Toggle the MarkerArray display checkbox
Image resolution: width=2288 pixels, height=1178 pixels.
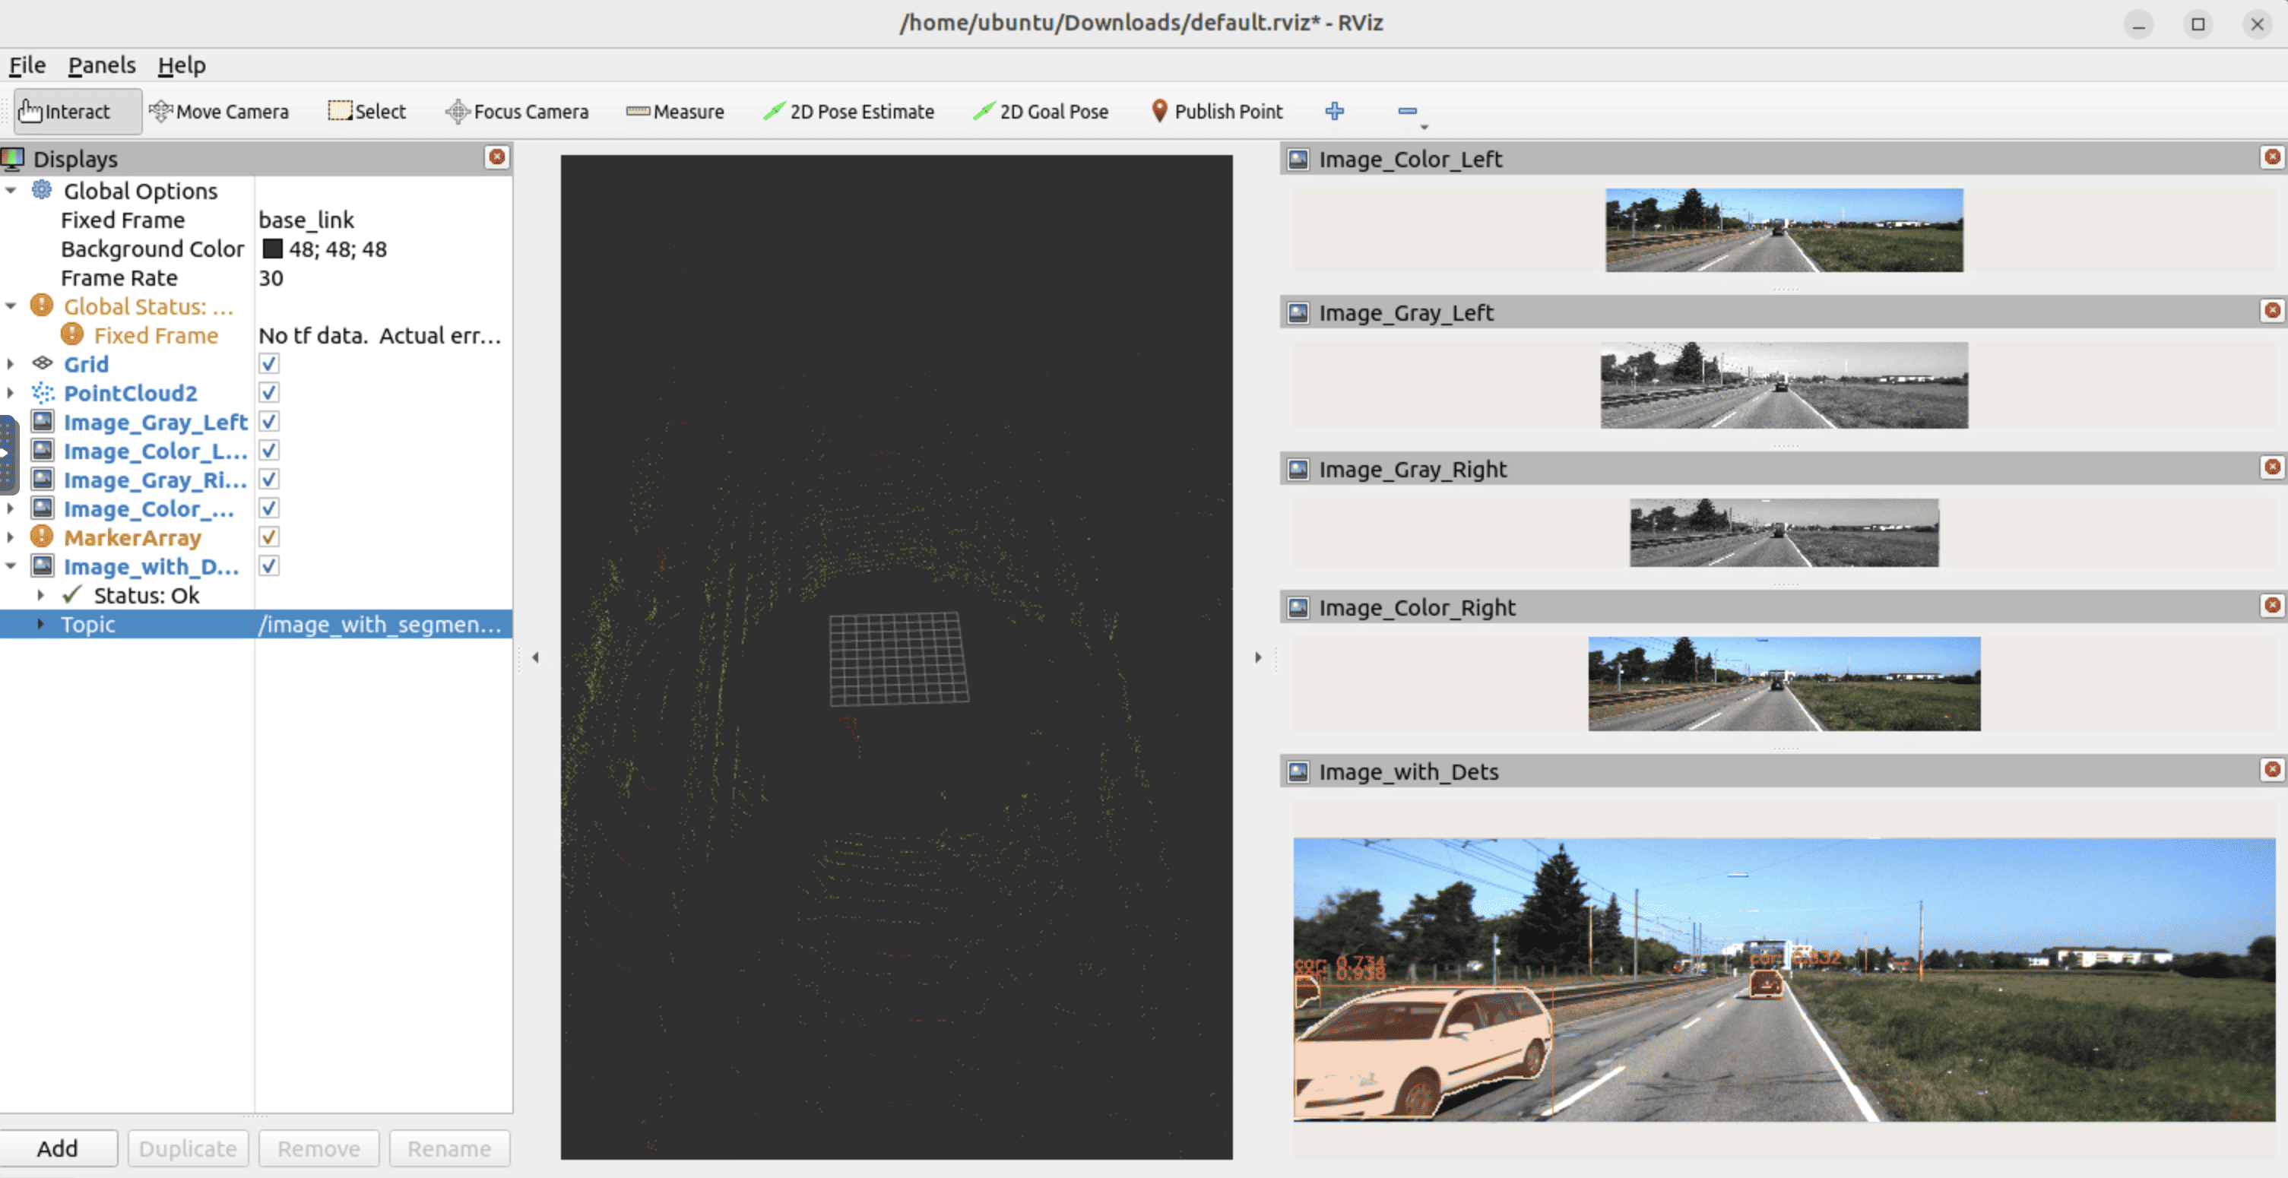(x=269, y=537)
